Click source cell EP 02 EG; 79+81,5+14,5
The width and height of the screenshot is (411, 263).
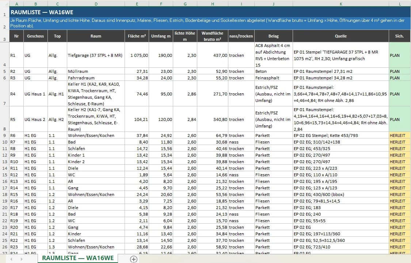click(341, 201)
